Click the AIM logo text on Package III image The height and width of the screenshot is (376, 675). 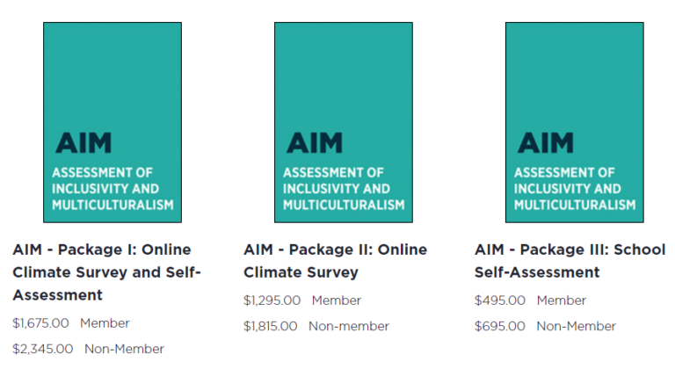(x=545, y=142)
